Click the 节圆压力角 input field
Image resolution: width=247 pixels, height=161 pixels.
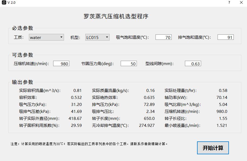pyautogui.click(x=128, y=64)
